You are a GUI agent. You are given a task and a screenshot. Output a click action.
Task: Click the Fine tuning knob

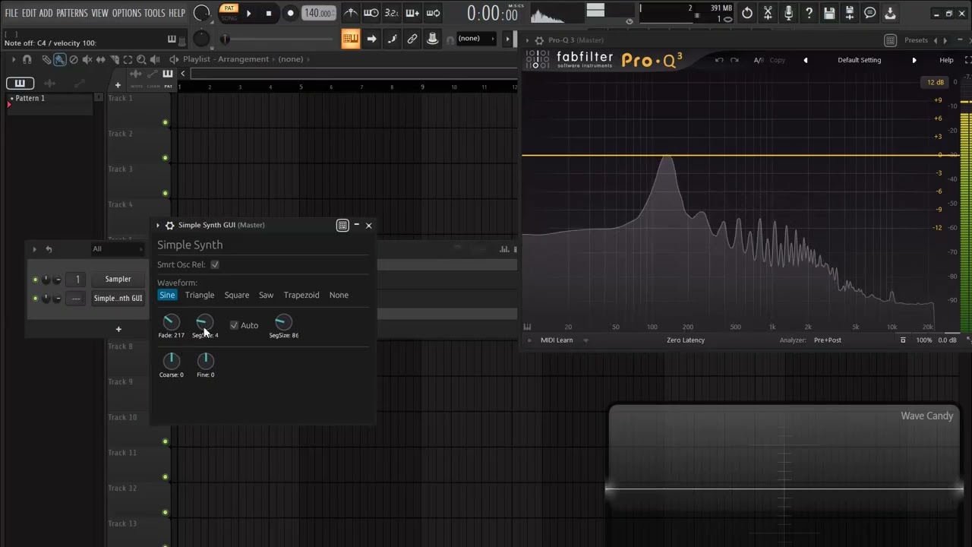pyautogui.click(x=205, y=361)
